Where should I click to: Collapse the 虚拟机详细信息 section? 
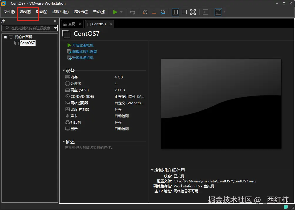pos(152,170)
